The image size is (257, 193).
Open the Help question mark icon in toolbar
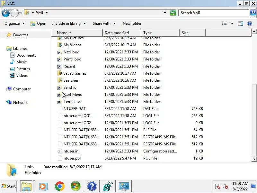click(250, 23)
